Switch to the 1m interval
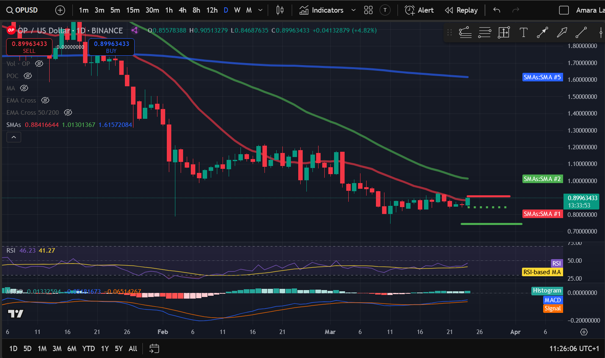The width and height of the screenshot is (605, 358). [84, 10]
